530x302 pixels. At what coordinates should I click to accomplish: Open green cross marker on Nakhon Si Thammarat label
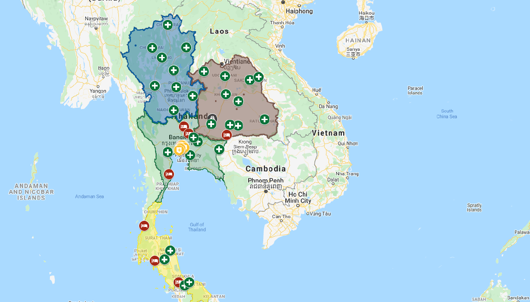(170, 251)
